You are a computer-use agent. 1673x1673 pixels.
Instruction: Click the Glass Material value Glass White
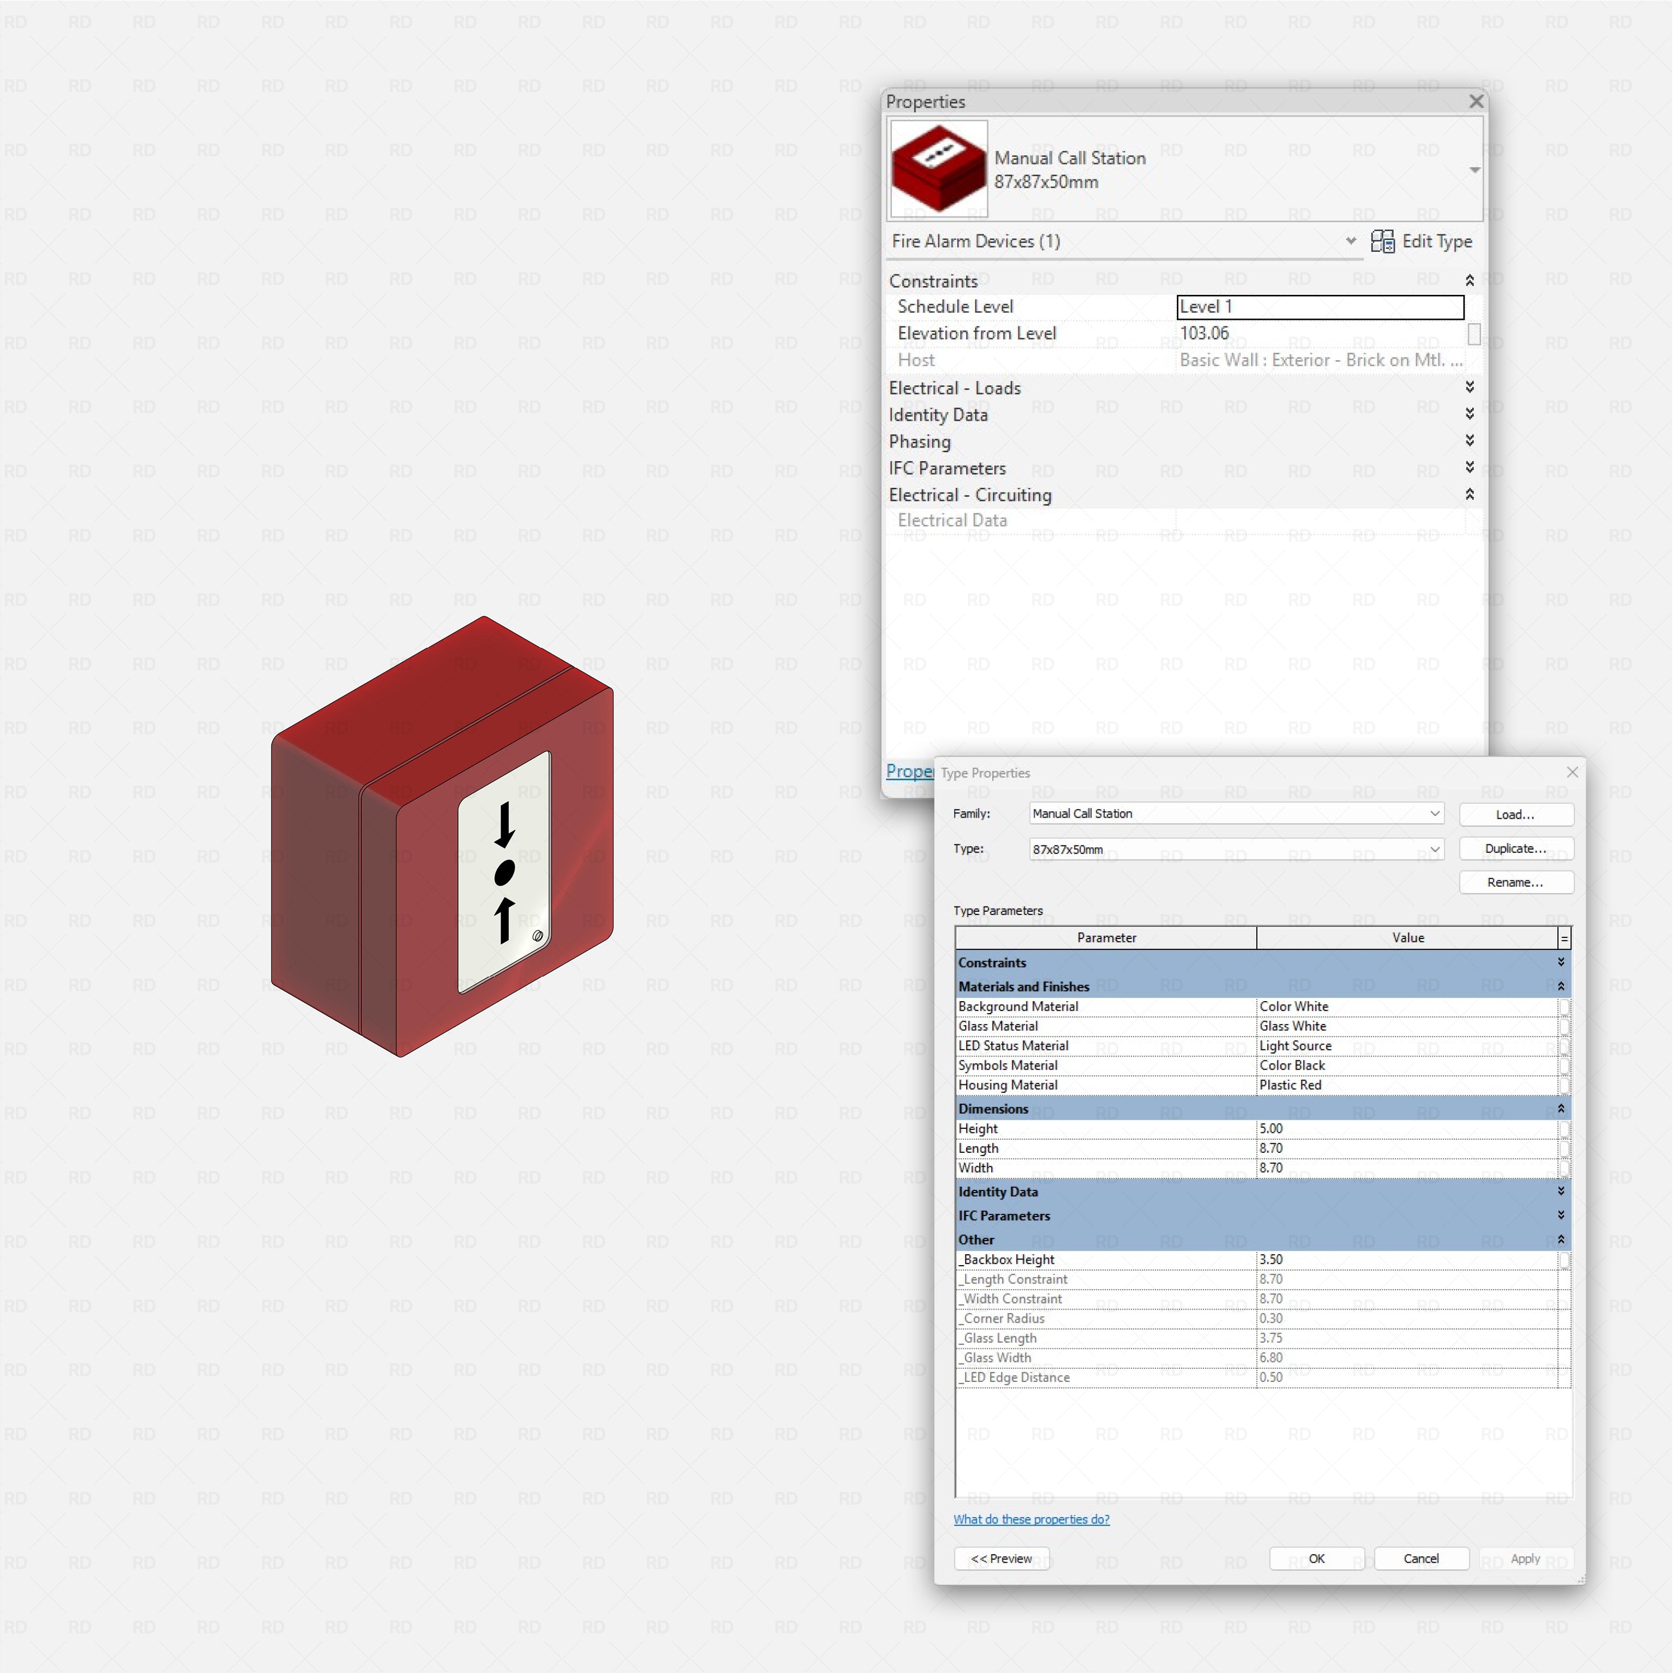click(1407, 1026)
